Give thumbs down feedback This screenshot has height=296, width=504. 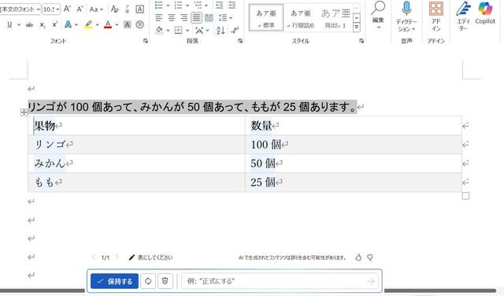(370, 257)
